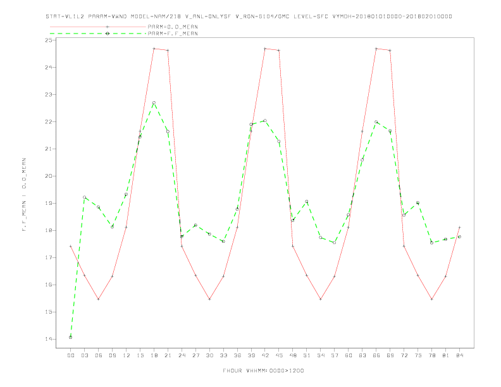Click the y-axis tick label 17
The width and height of the screenshot is (501, 387).
click(x=49, y=257)
